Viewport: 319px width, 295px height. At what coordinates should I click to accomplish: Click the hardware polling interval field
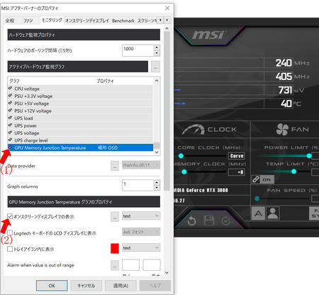pyautogui.click(x=138, y=50)
